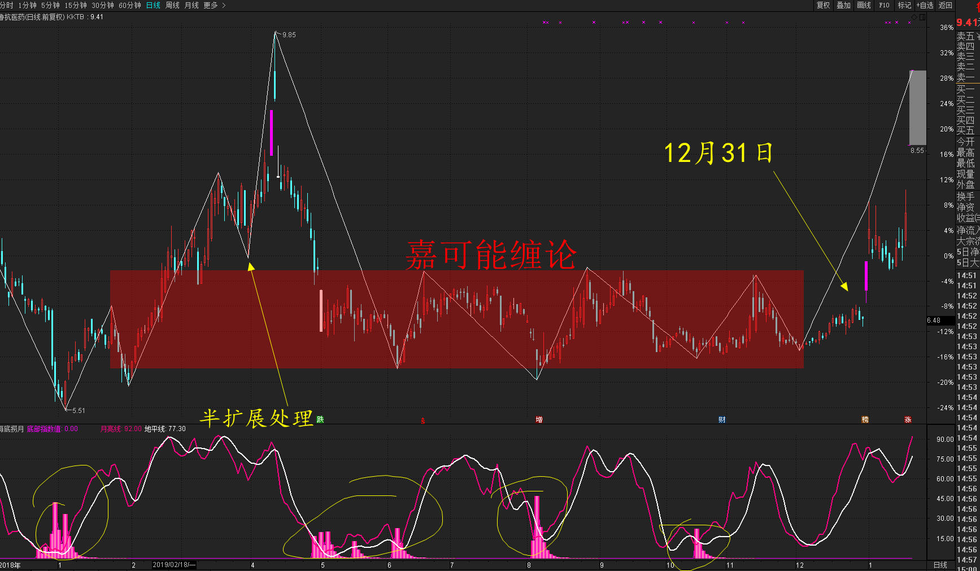The height and width of the screenshot is (571, 980).
Task: Open the 画线 drawing tools
Action: click(x=864, y=5)
